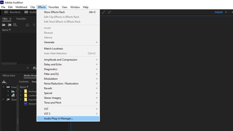Click Files panel horizontal scrollbar
The width and height of the screenshot is (233, 131).
pos(9,63)
